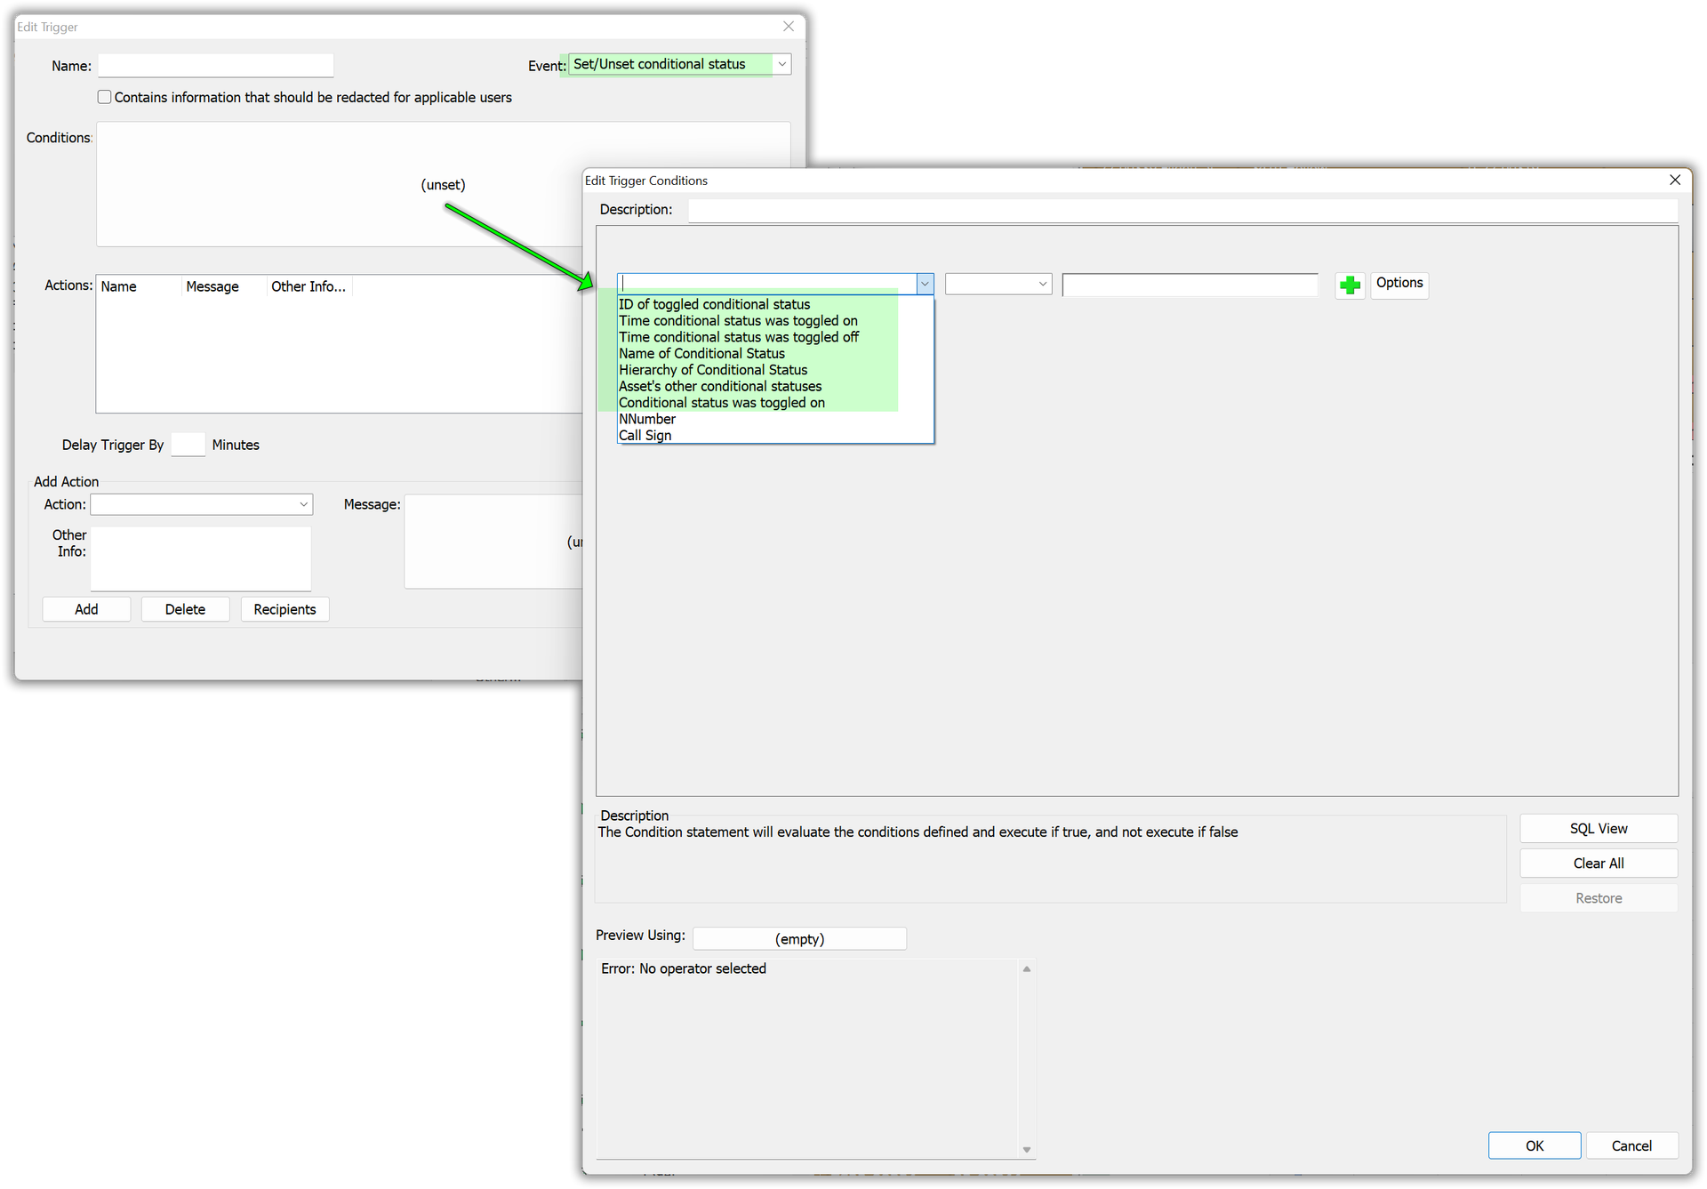The width and height of the screenshot is (1707, 1189).
Task: Select 'Time conditional status was toggled off'
Action: click(x=739, y=337)
